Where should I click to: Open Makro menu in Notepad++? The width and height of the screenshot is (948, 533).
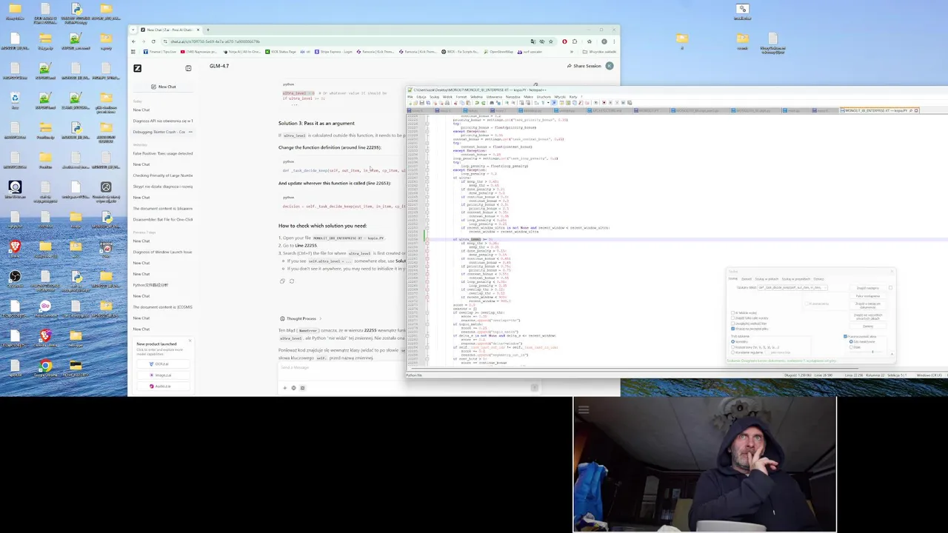click(528, 97)
